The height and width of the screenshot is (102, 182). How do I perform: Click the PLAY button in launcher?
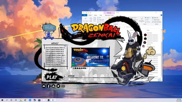coord(52,77)
